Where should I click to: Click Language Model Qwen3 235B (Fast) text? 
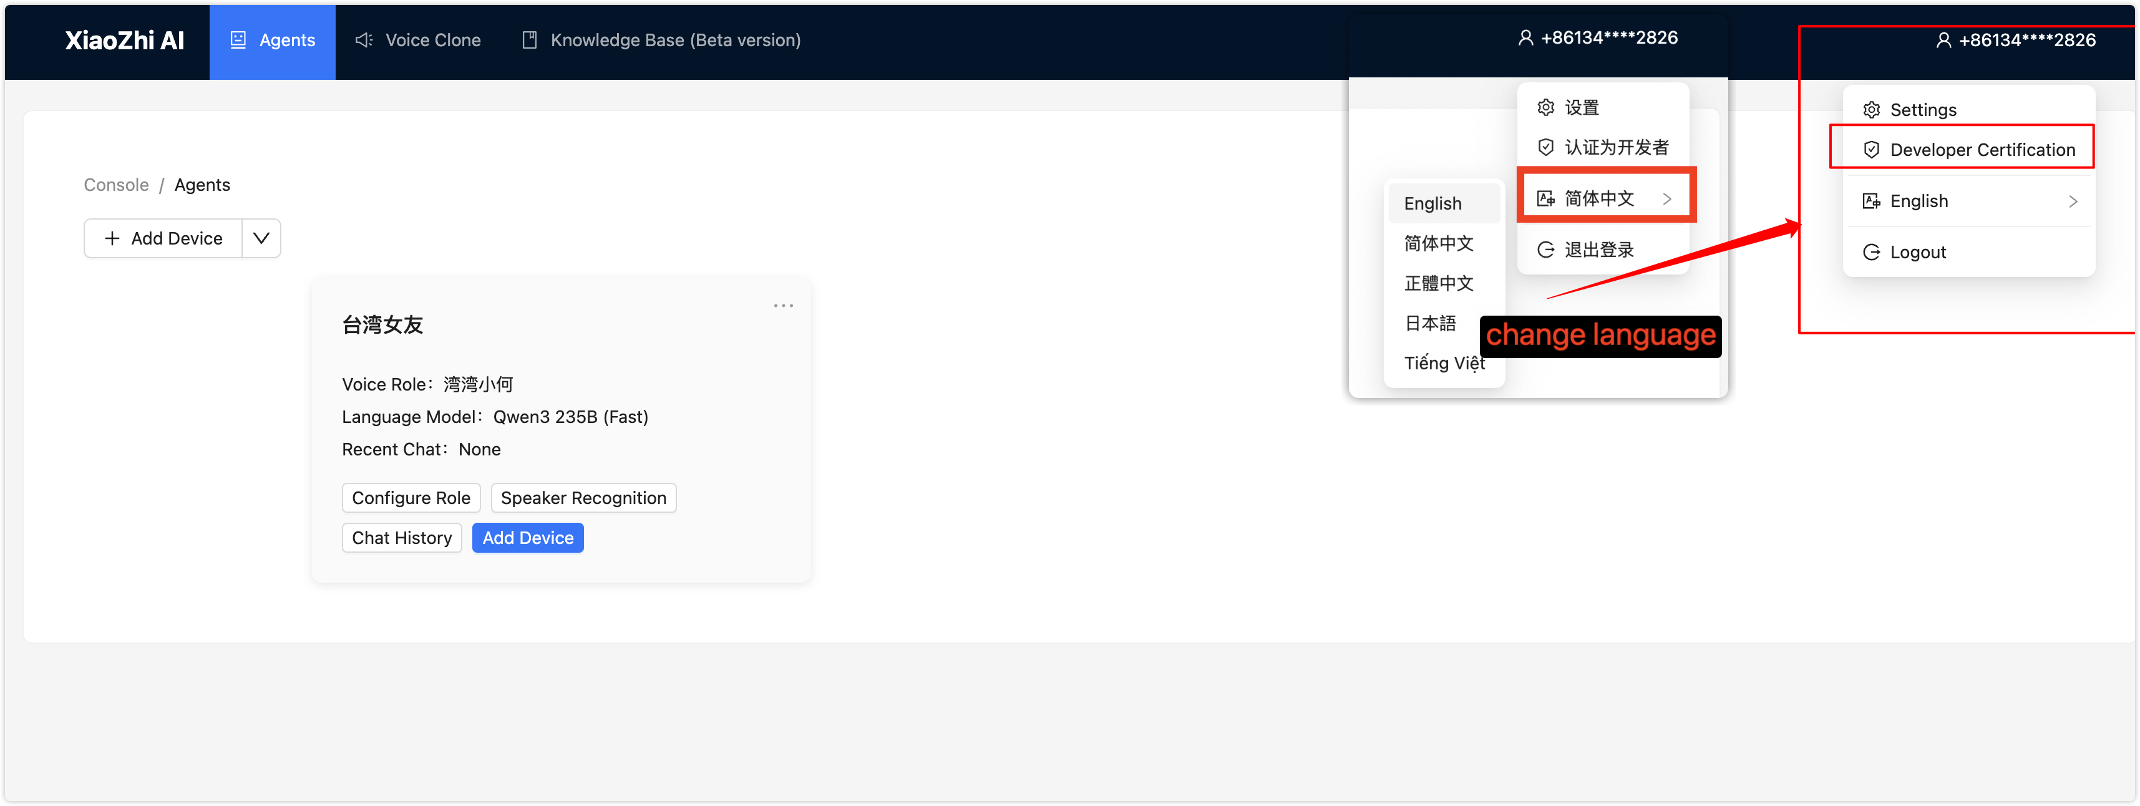click(495, 416)
